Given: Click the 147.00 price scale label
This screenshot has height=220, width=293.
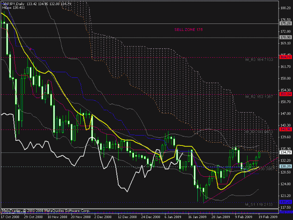Looking at the screenshot, I should point(286,114).
